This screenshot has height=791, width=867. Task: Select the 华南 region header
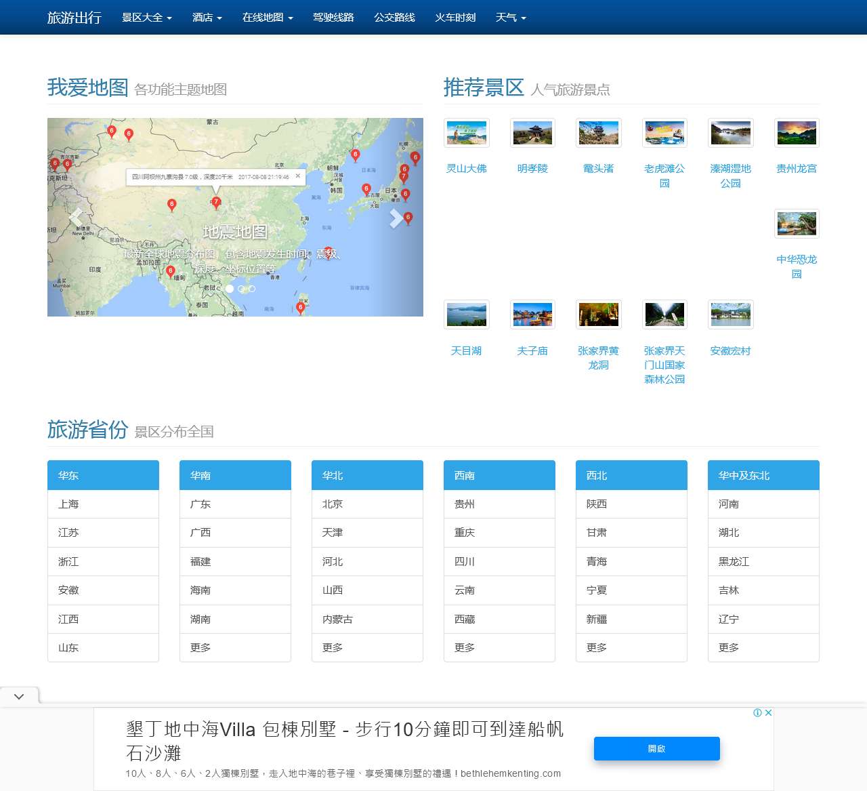(235, 475)
